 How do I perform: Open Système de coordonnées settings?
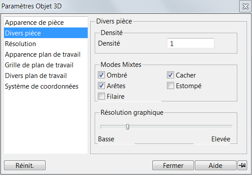(x=46, y=86)
